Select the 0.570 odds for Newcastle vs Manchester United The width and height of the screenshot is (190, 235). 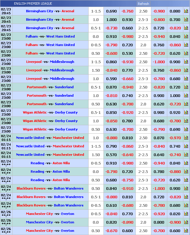(111, 155)
